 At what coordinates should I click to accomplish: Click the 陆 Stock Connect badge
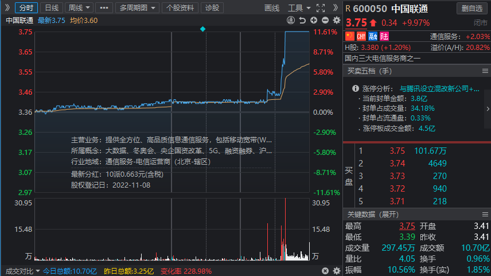point(384,36)
